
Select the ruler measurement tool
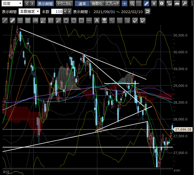click(x=12, y=20)
